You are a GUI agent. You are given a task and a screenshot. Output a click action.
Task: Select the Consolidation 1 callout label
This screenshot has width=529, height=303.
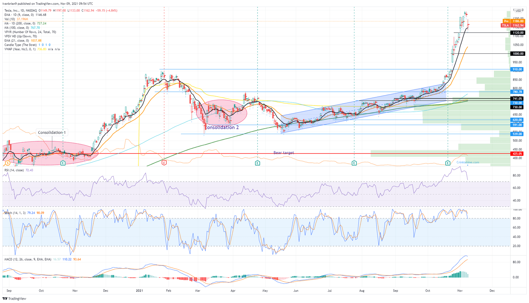click(x=52, y=132)
